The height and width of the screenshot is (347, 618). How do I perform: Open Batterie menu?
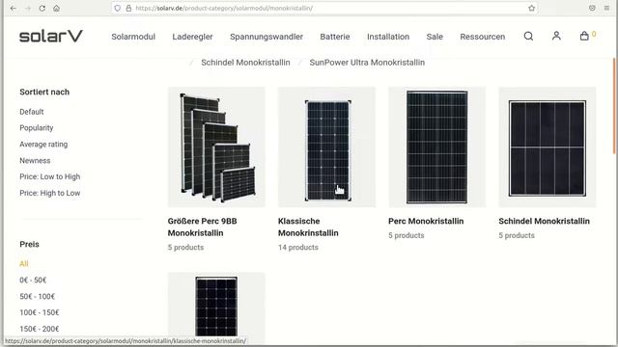click(x=335, y=37)
